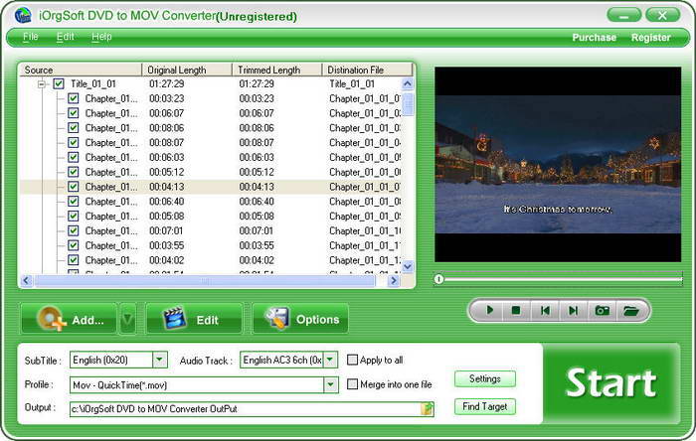Screen dimensions: 696x441
Task: Click the preview progress track
Action: coord(563,280)
